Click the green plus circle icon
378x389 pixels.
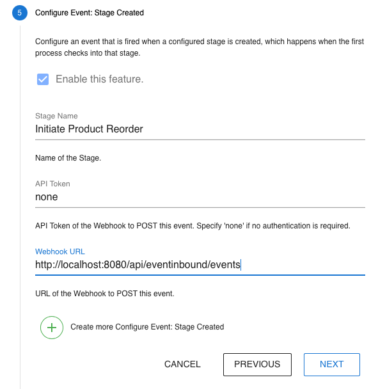pos(52,327)
